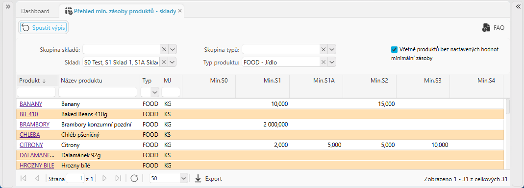524x188 pixels.
Task: Open the Skupina typů dropdown
Action: click(x=331, y=50)
